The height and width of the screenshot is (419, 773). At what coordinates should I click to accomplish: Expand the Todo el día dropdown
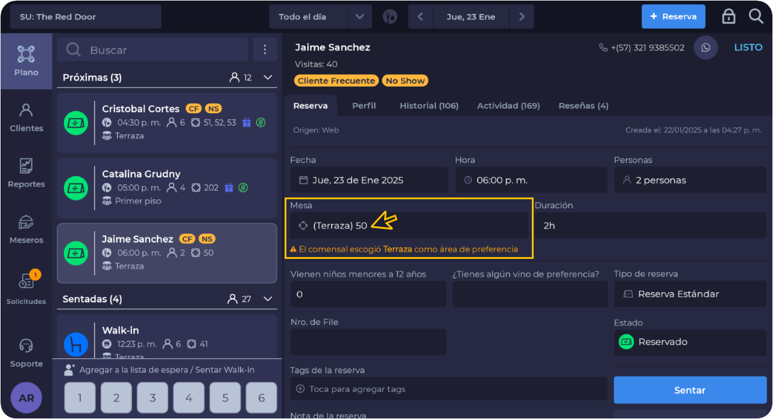point(359,17)
